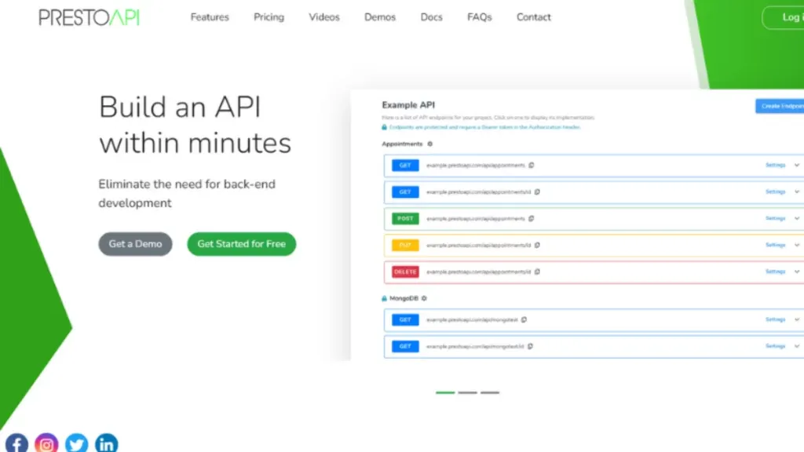Screen dimensions: 804x452
Task: Open the Contact nav item
Action: pyautogui.click(x=534, y=17)
